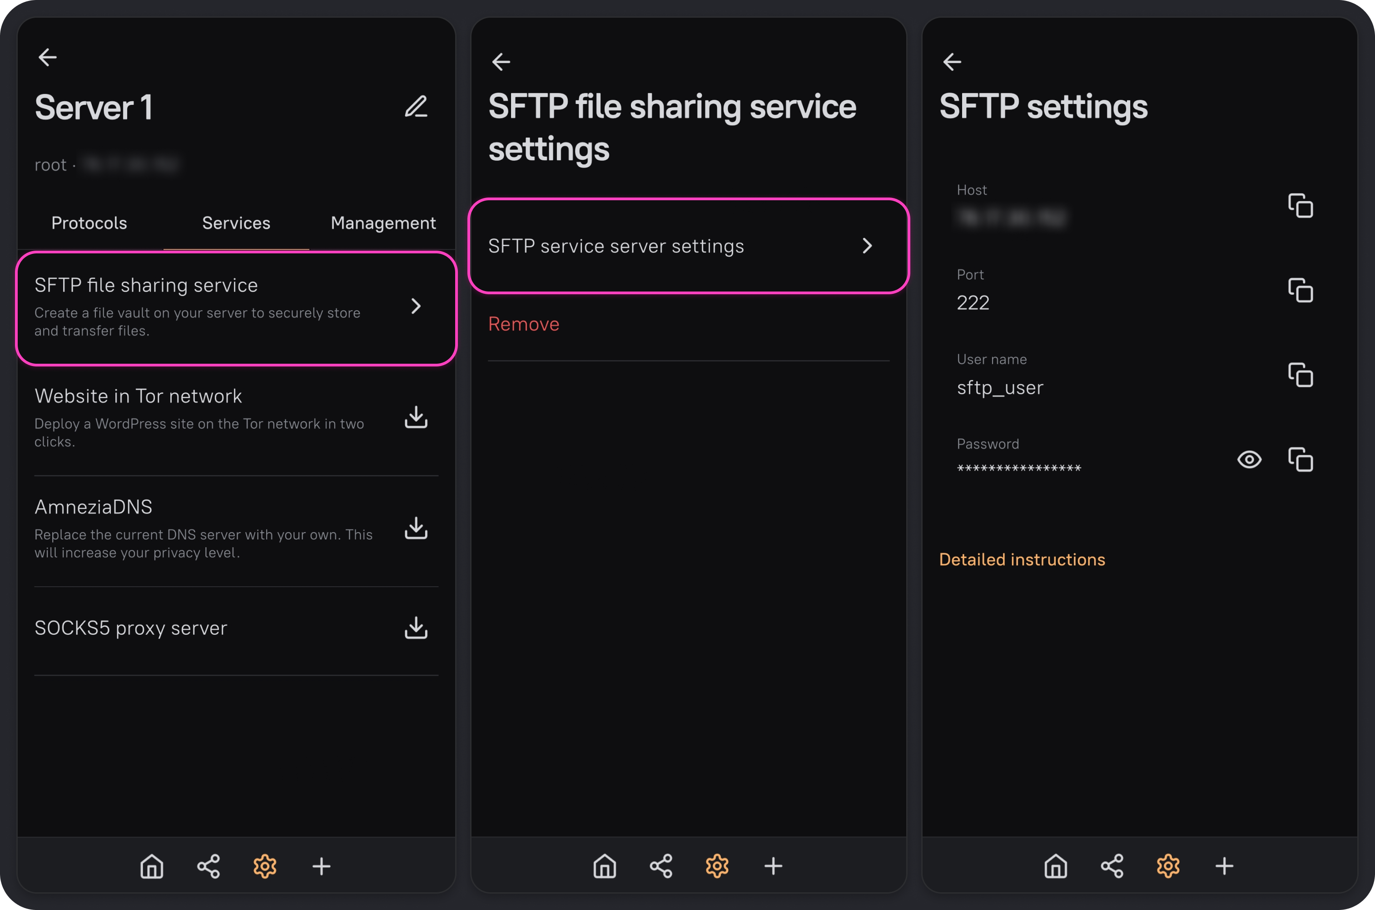Edit the Server 1 name with pencil icon
1375x910 pixels.
tap(416, 107)
